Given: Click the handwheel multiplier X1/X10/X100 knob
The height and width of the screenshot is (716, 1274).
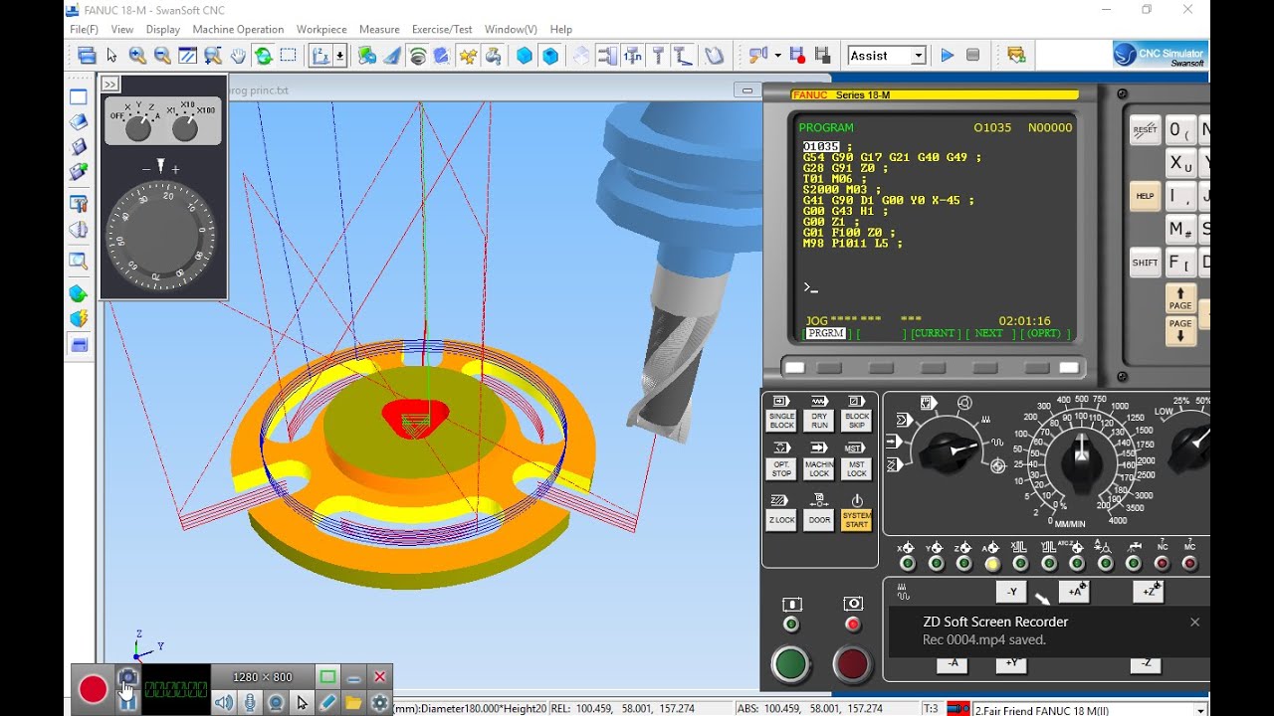Looking at the screenshot, I should tap(185, 127).
